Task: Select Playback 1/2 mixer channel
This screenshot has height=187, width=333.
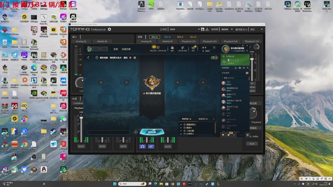Action: pyautogui.click(x=189, y=41)
